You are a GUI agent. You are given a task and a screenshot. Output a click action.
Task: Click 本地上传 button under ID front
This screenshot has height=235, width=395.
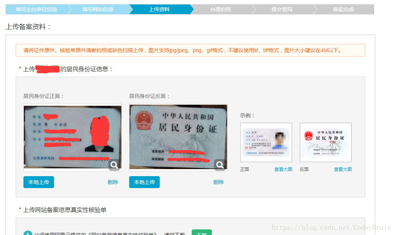(x=39, y=182)
